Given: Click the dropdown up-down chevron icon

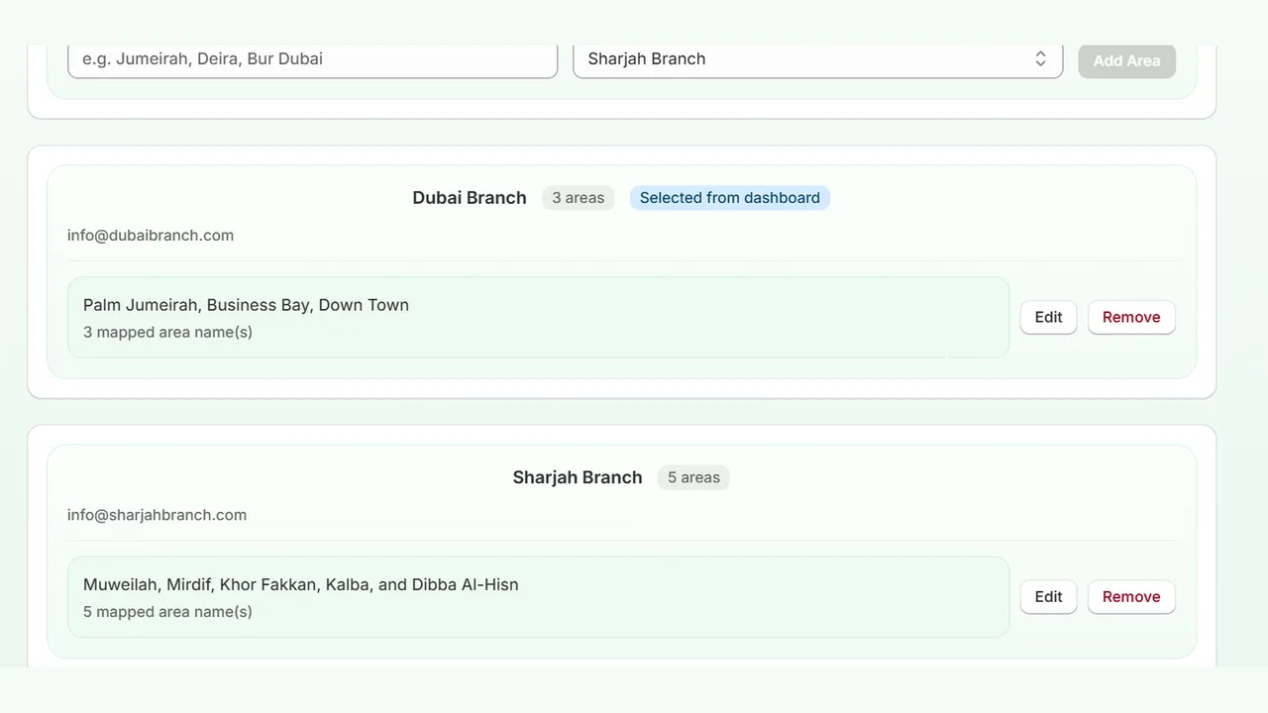Looking at the screenshot, I should [x=1040, y=59].
